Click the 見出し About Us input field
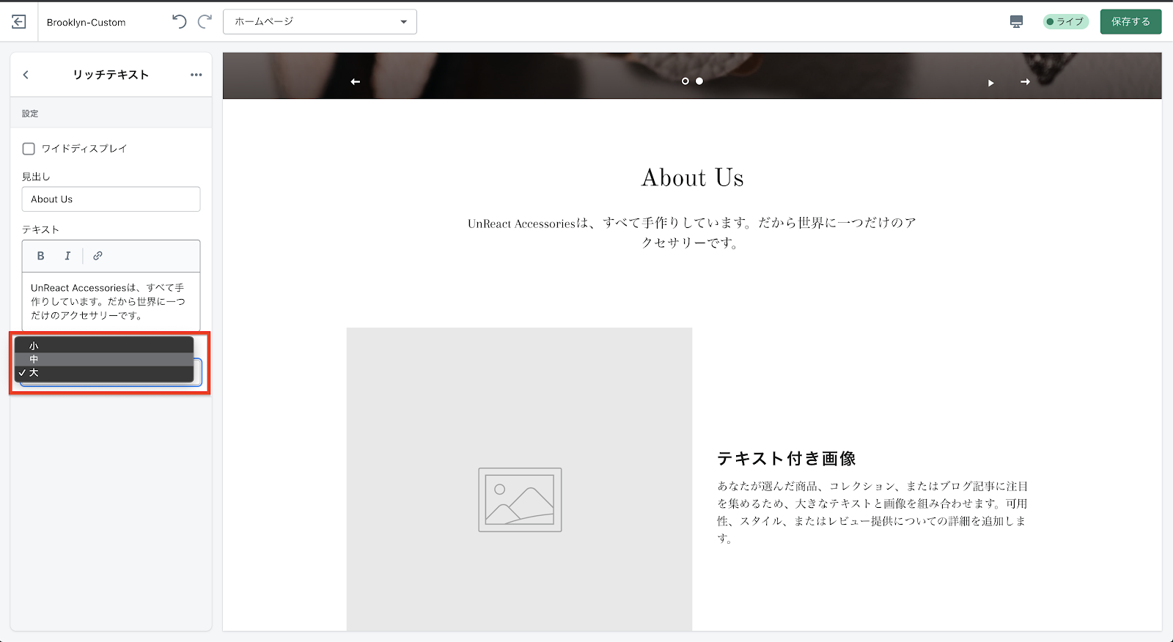The width and height of the screenshot is (1173, 642). click(111, 199)
